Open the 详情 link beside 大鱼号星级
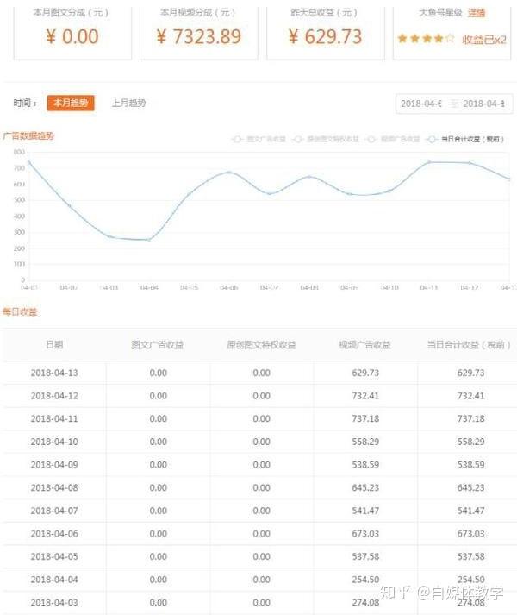 pos(477,13)
